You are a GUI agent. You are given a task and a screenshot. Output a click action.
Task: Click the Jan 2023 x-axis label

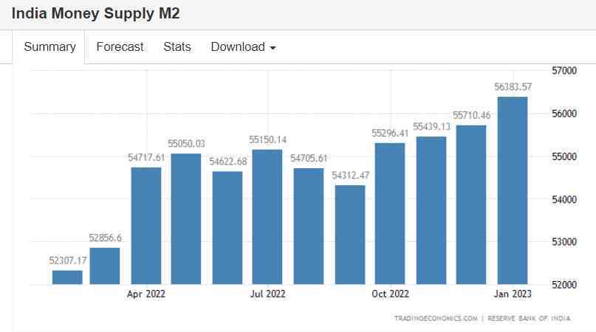pyautogui.click(x=513, y=294)
